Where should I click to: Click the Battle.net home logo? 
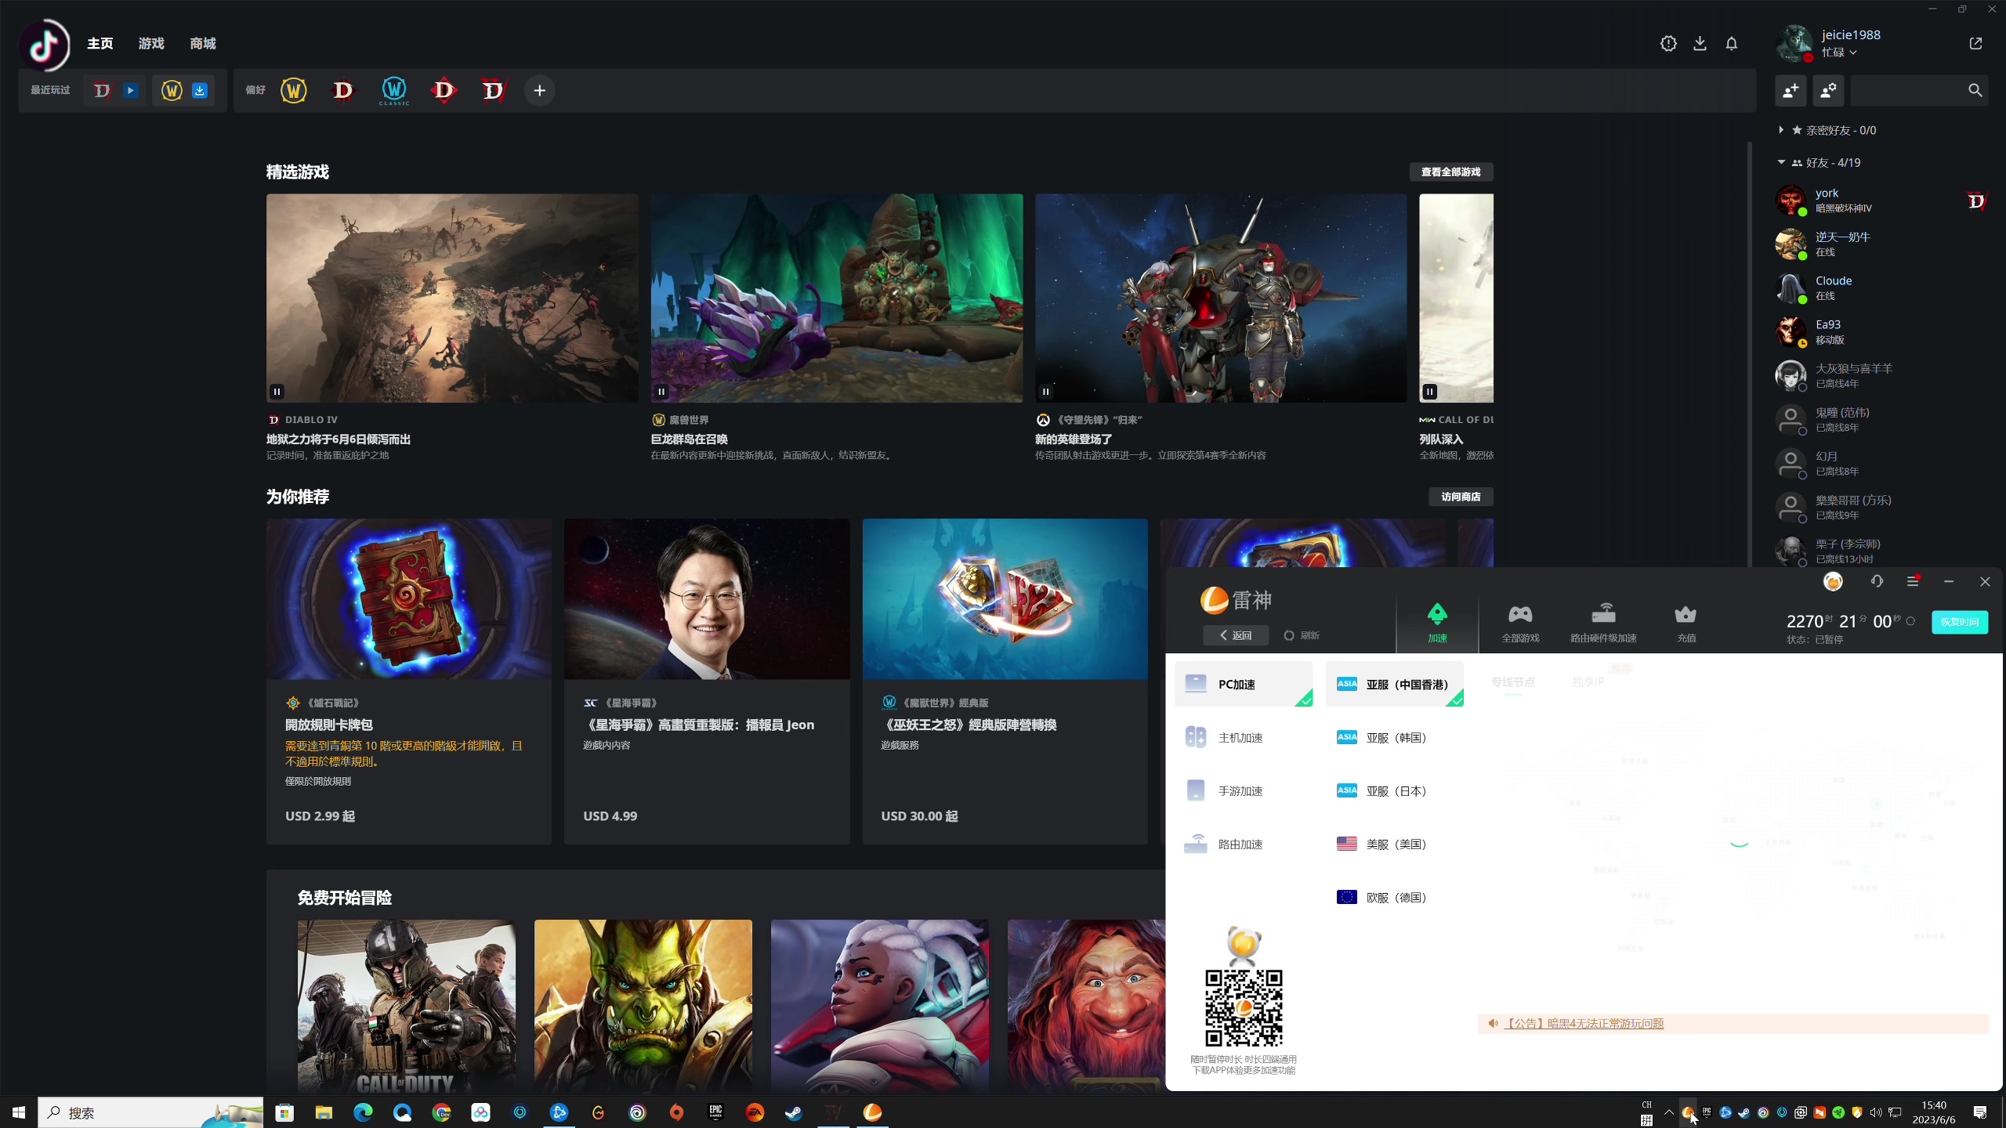pos(45,45)
